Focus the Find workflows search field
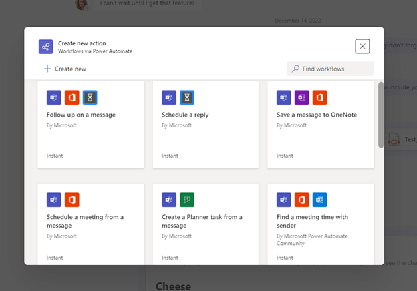Screen dimensions: 417x291 pos(330,69)
